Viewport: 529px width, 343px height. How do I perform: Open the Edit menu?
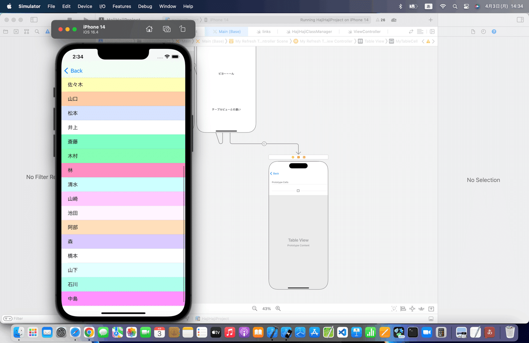coord(66,7)
